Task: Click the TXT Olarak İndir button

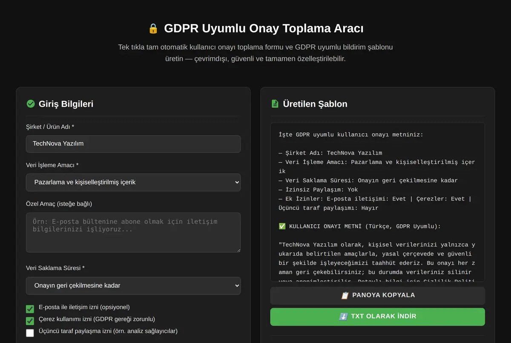Action: point(377,317)
